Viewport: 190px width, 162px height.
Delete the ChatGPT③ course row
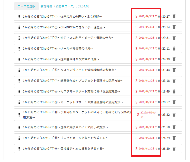click(x=174, y=38)
